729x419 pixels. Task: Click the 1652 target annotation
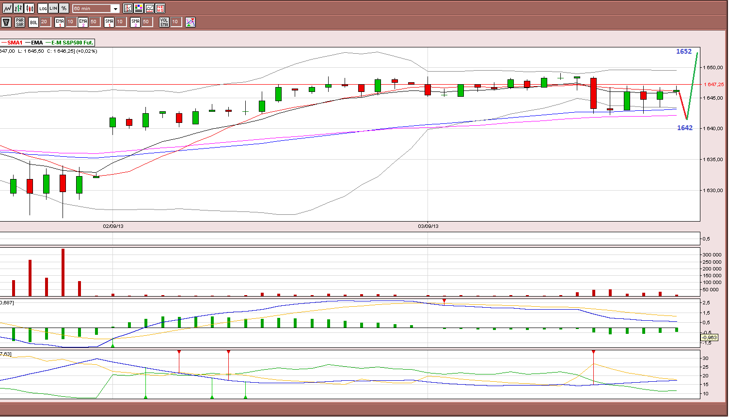(684, 52)
